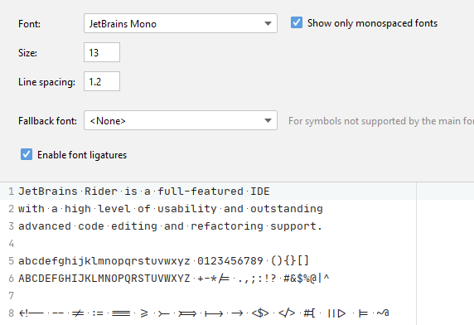Expand the Fallback font dropdown arrow
The image size is (474, 325).
pyautogui.click(x=268, y=120)
